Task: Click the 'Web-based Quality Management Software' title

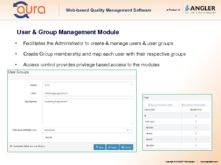Action: [109, 10]
